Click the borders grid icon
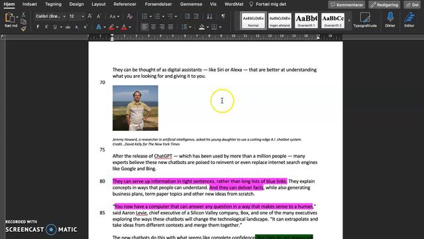Image resolution: width=424 pixels, height=239 pixels. pos(214,27)
